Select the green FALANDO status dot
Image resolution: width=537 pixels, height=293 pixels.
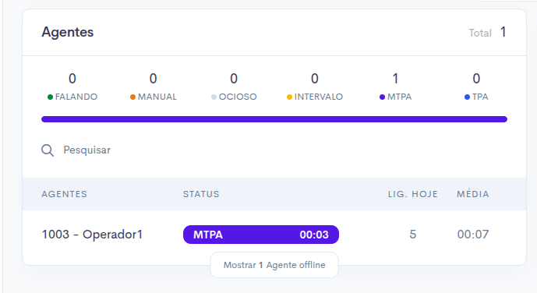[50, 97]
